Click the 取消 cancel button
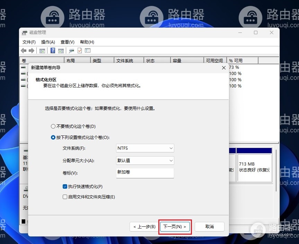 point(210,227)
